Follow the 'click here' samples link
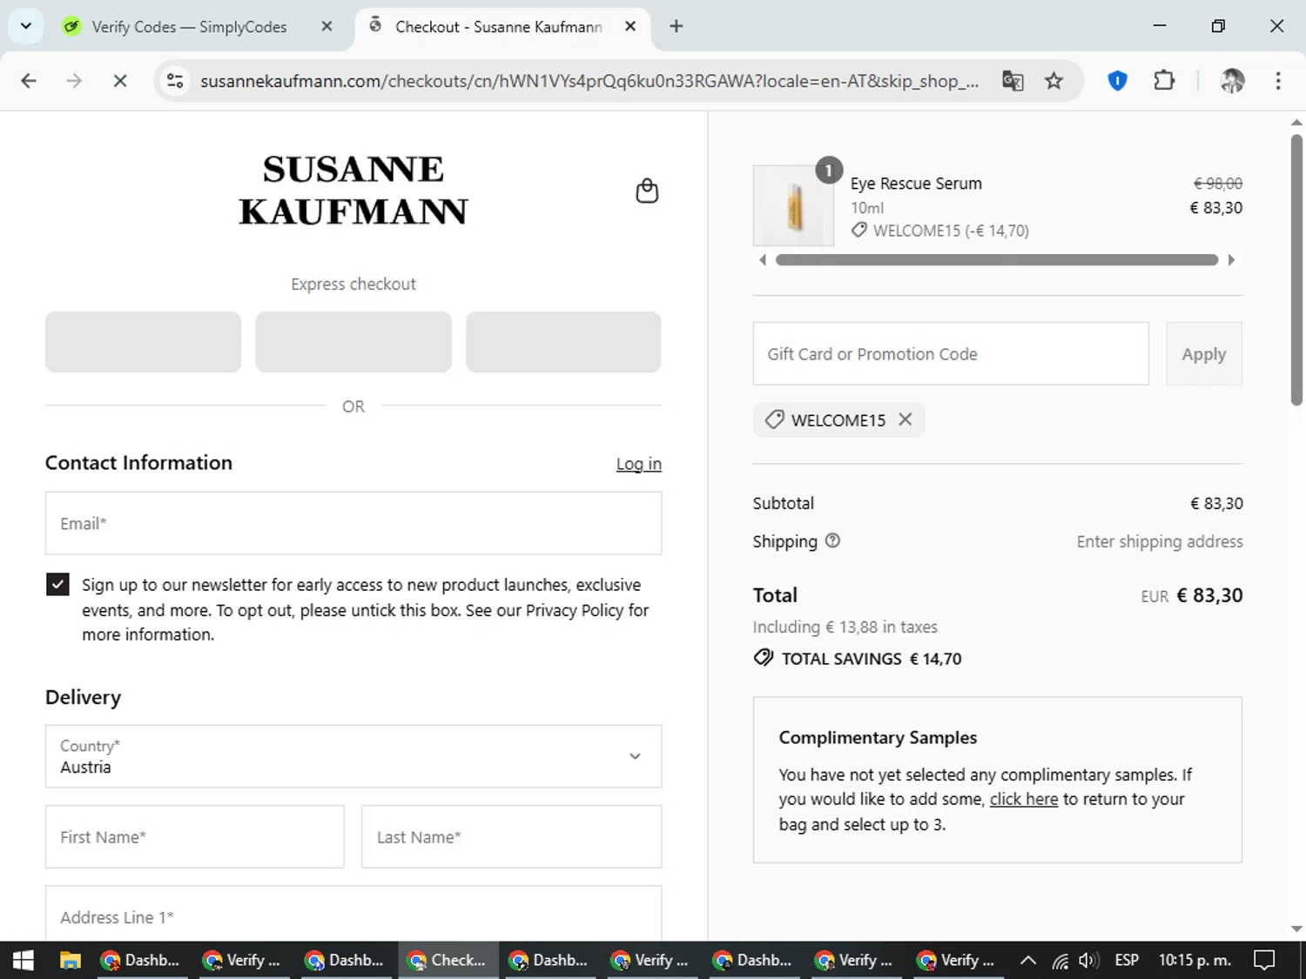The image size is (1306, 979). 1024,799
